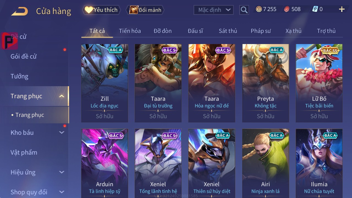The image size is (352, 198).
Task: Expand the Kho báu sidebar section
Action: pyautogui.click(x=62, y=132)
